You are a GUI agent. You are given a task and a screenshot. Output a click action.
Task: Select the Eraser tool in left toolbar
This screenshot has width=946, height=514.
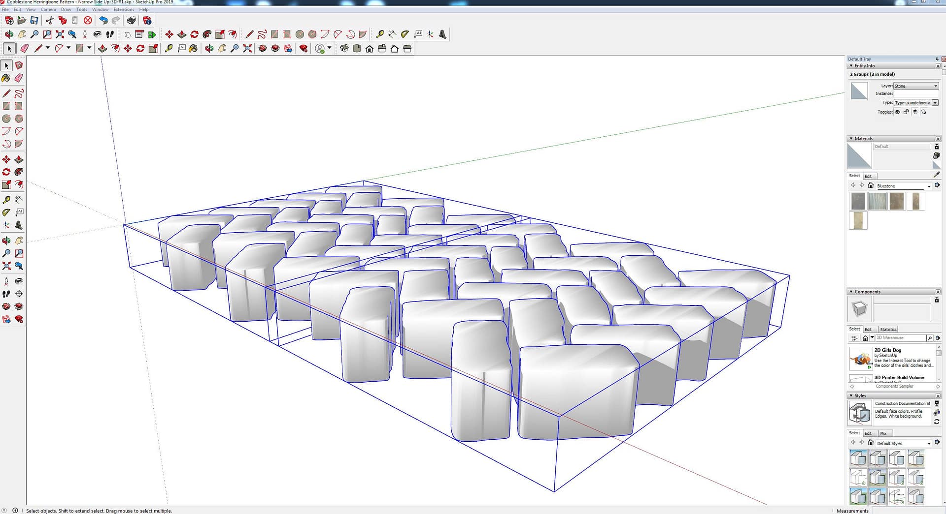tap(19, 78)
